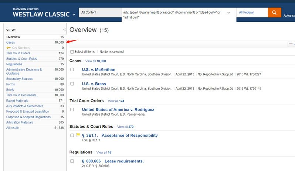Select checkbox for U.S. v. Bress

click(72, 84)
